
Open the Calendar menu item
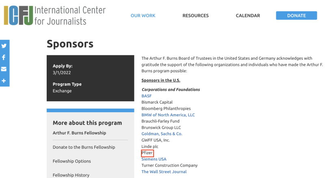[x=248, y=16]
